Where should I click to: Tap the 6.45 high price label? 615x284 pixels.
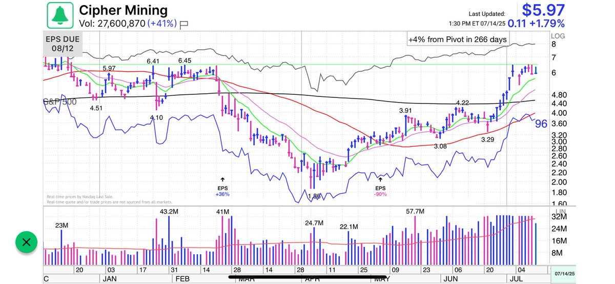tap(184, 60)
